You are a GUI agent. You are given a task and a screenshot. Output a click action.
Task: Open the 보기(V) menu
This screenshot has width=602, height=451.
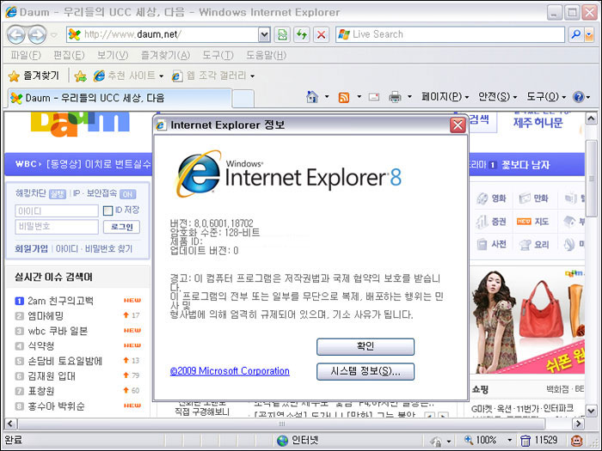pyautogui.click(x=112, y=56)
